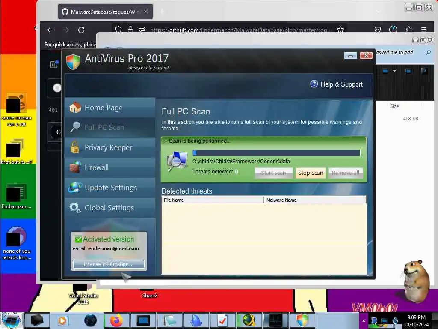Click the Visual Studio 2015 desktop shortcut
The image size is (438, 329).
point(83,295)
